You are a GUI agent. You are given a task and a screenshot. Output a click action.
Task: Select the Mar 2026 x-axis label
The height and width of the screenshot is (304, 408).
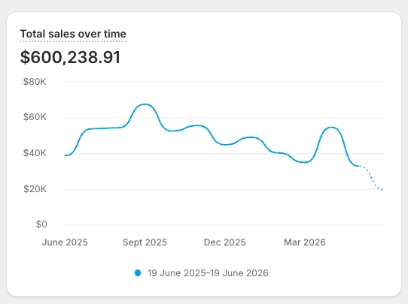click(x=305, y=242)
